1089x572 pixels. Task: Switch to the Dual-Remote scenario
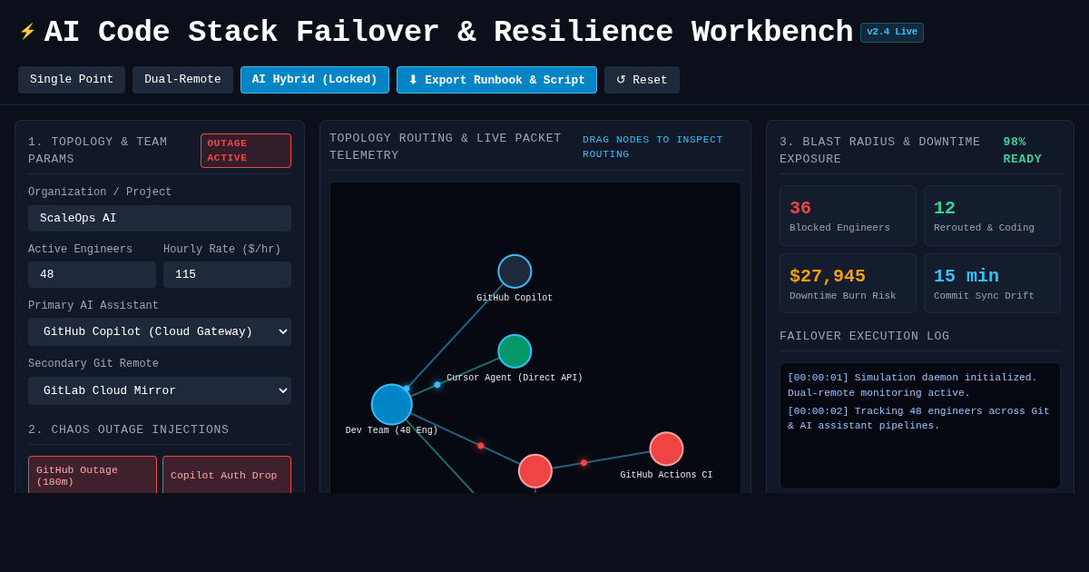point(182,80)
